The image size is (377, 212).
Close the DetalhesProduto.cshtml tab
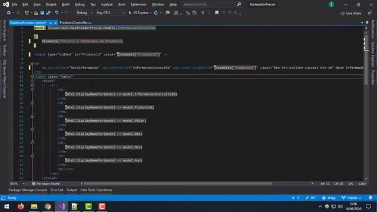pyautogui.click(x=55, y=23)
